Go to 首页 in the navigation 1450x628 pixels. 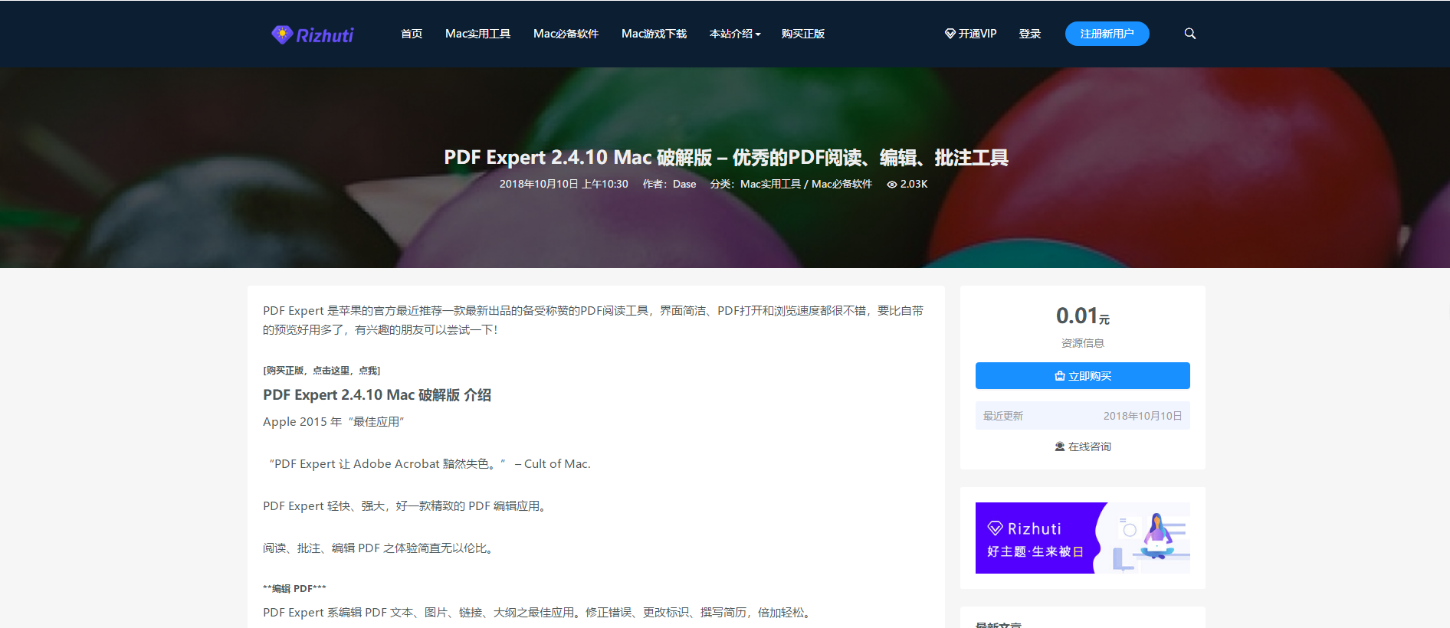411,34
